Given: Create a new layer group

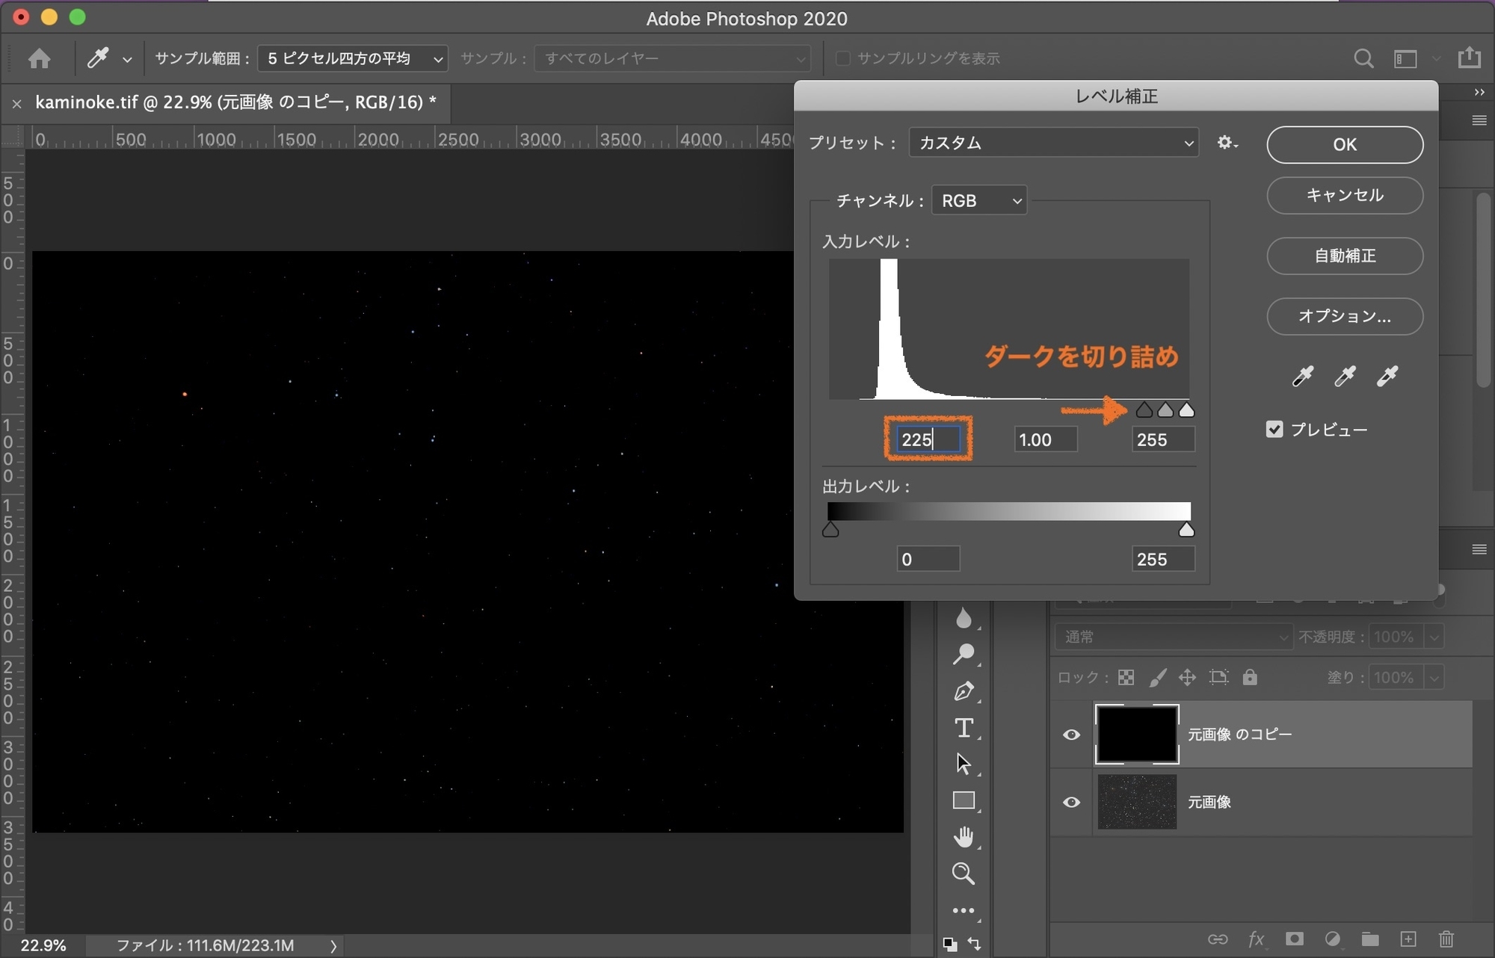Looking at the screenshot, I should point(1370,939).
